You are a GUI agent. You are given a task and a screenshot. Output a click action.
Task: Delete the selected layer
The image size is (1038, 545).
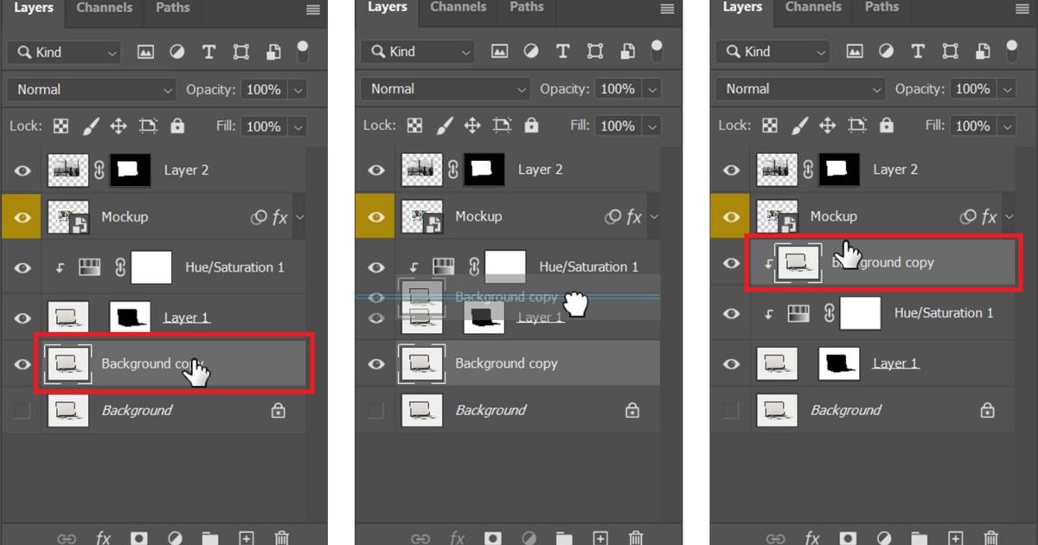tap(281, 537)
